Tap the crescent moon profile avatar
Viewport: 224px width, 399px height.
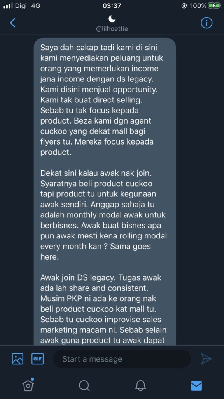pos(112,19)
